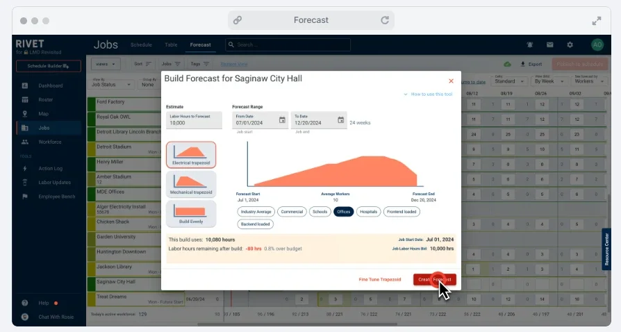Select the Build Evenly shape
The image size is (621, 332).
click(x=191, y=213)
